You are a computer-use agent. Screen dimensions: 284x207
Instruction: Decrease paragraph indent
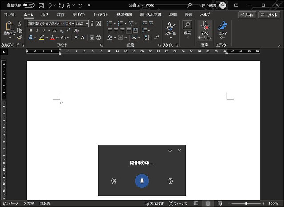[x=144, y=23]
